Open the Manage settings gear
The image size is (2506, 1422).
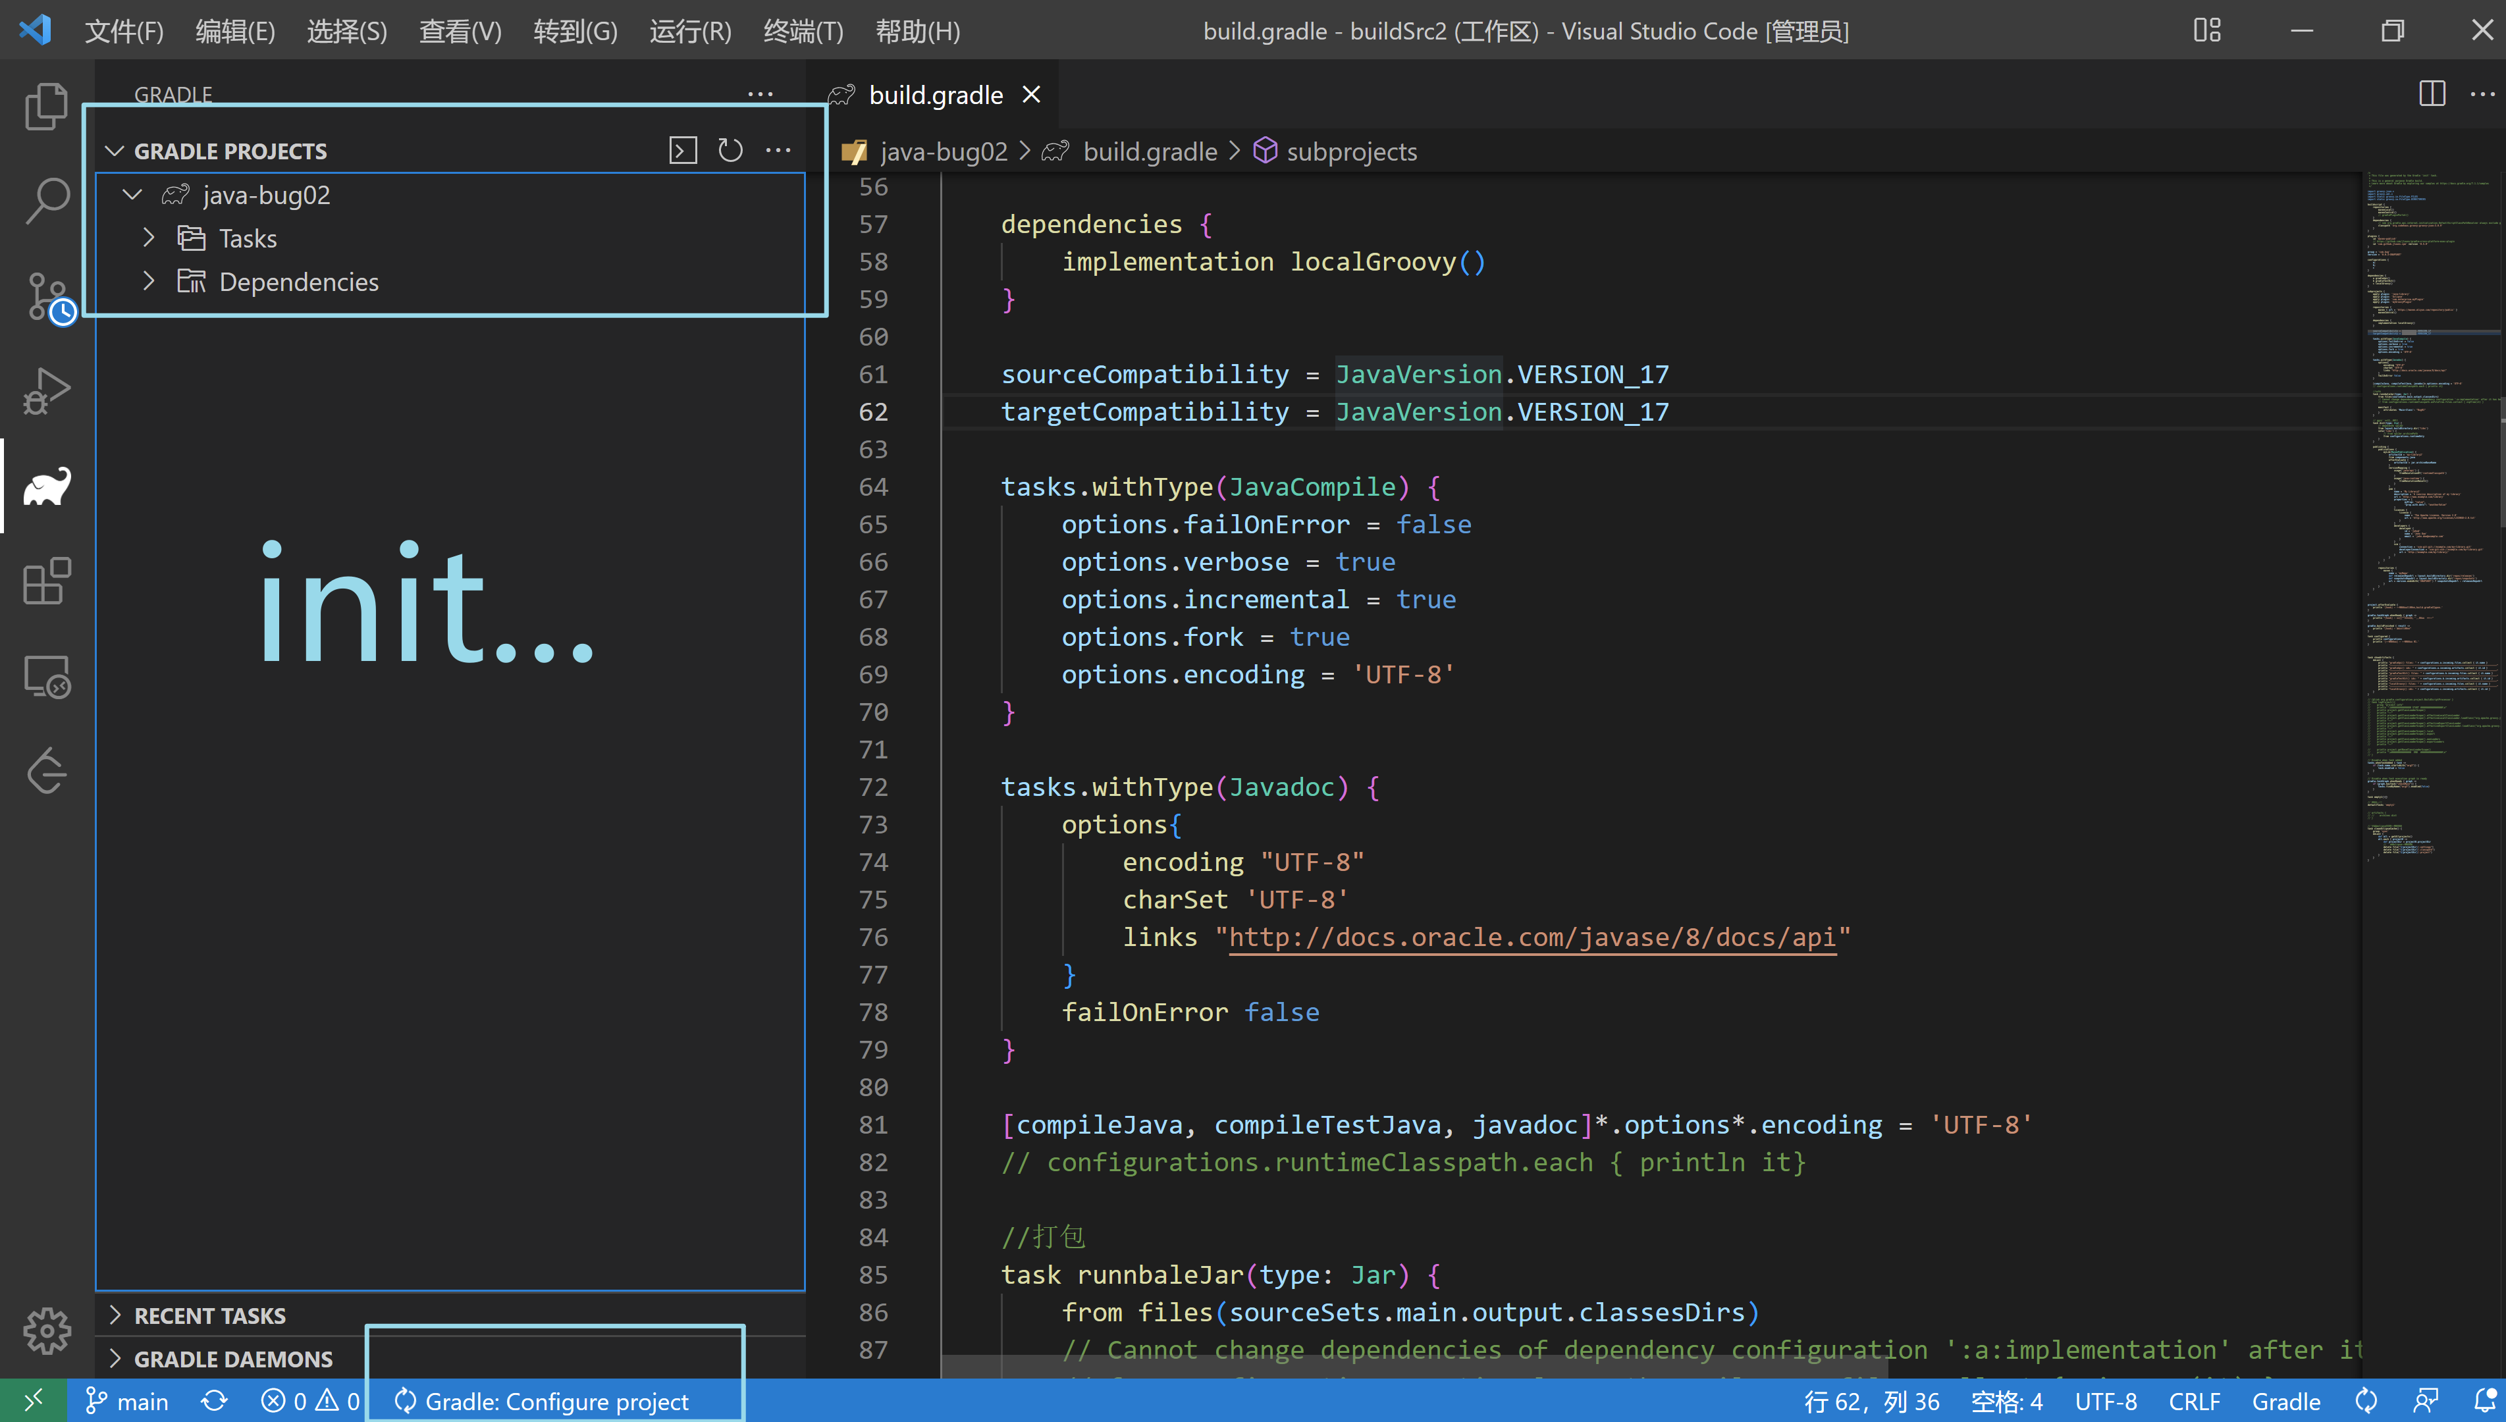46,1330
